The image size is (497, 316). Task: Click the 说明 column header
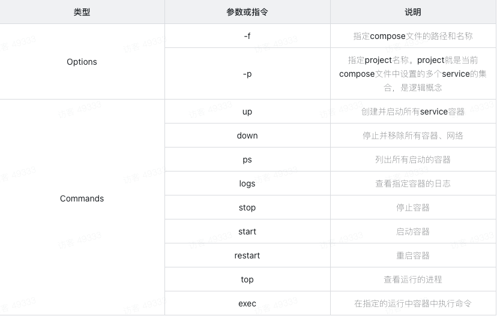(413, 12)
